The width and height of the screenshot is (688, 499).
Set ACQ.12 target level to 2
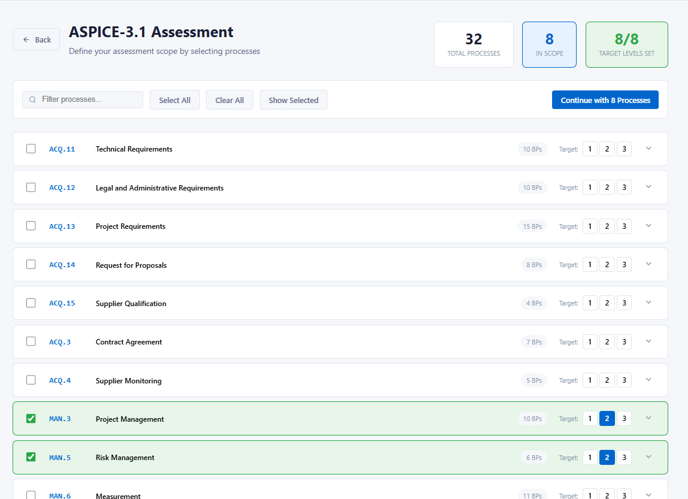click(607, 188)
